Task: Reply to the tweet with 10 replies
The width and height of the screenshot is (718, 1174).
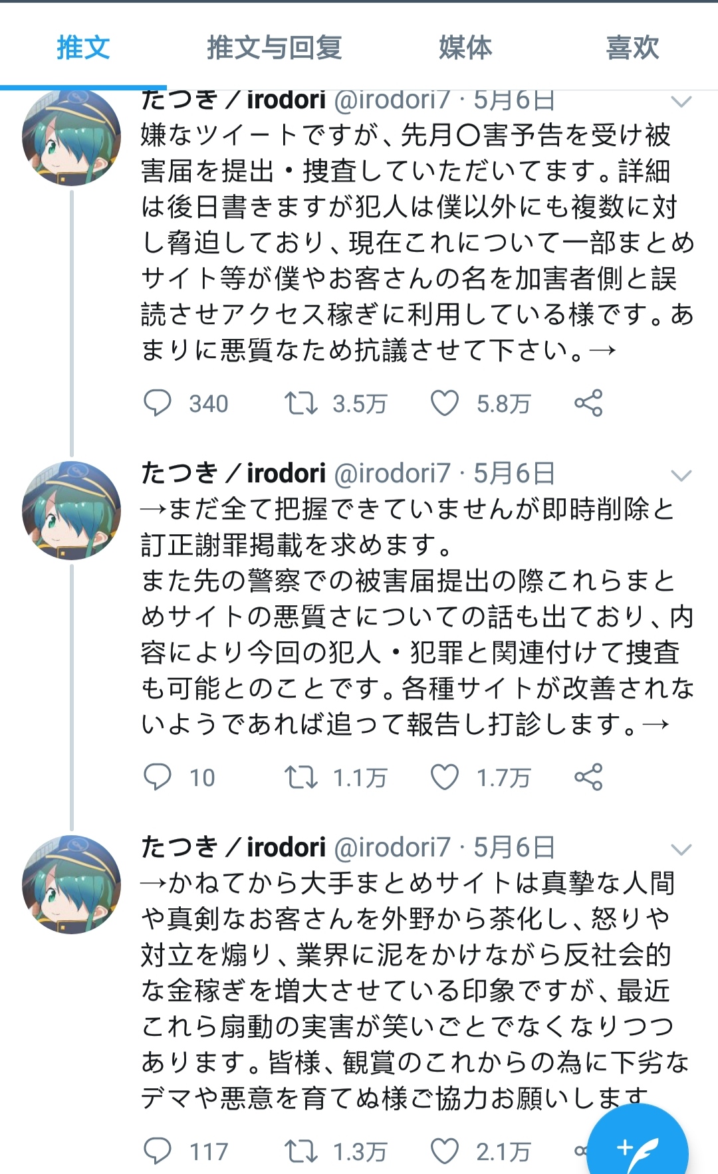Action: coord(158,777)
